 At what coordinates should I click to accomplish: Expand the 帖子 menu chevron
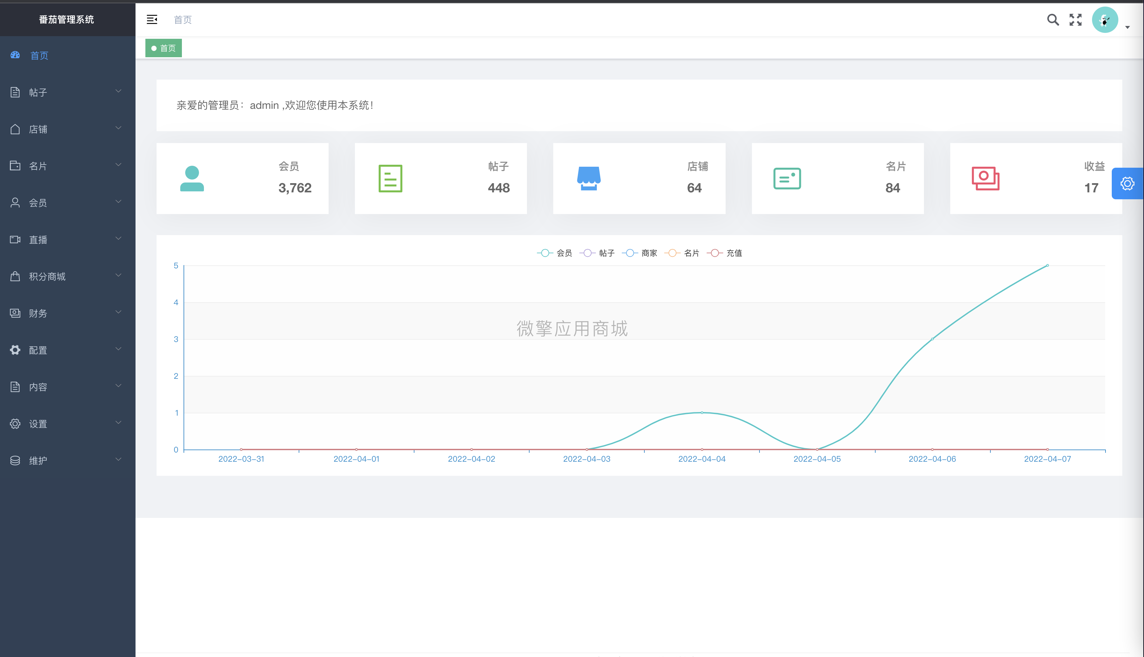point(118,91)
